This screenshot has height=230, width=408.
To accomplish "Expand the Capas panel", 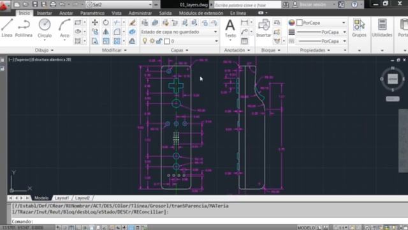I will [x=180, y=50].
